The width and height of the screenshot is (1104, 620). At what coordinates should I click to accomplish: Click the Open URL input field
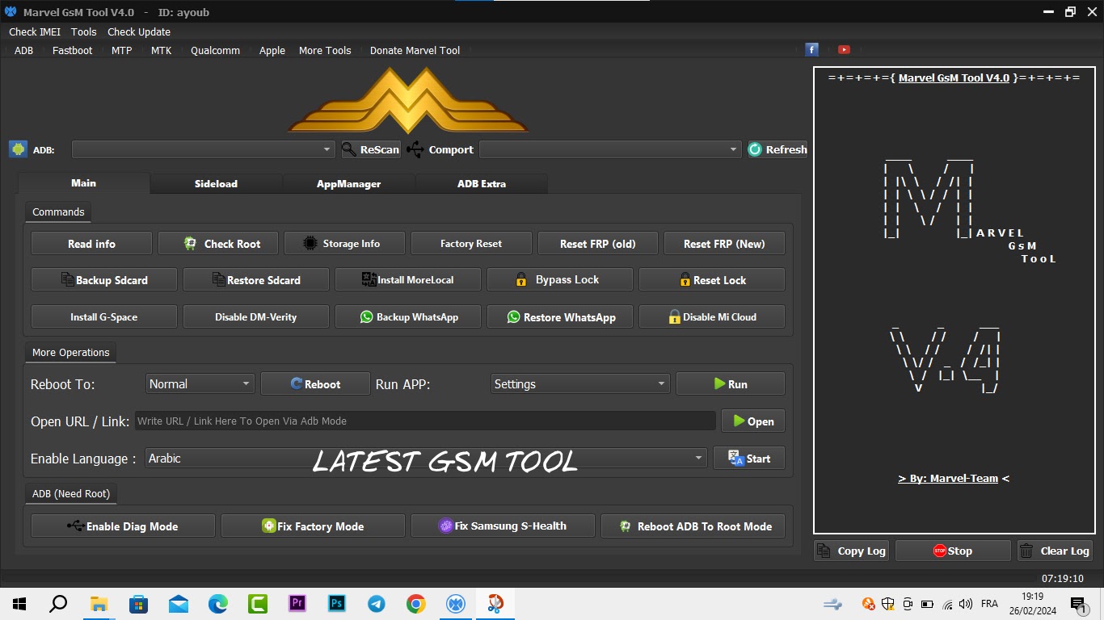coord(425,421)
